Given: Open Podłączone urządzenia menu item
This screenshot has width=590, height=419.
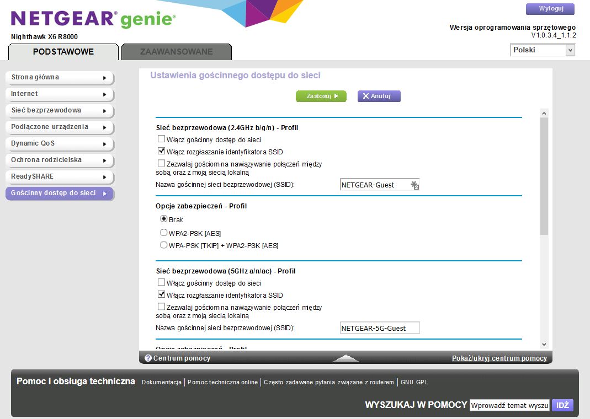Looking at the screenshot, I should pyautogui.click(x=60, y=127).
